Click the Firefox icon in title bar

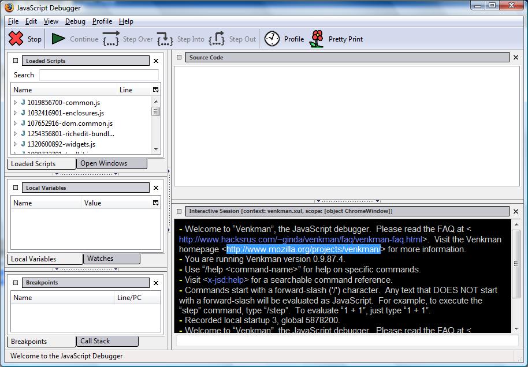9,8
